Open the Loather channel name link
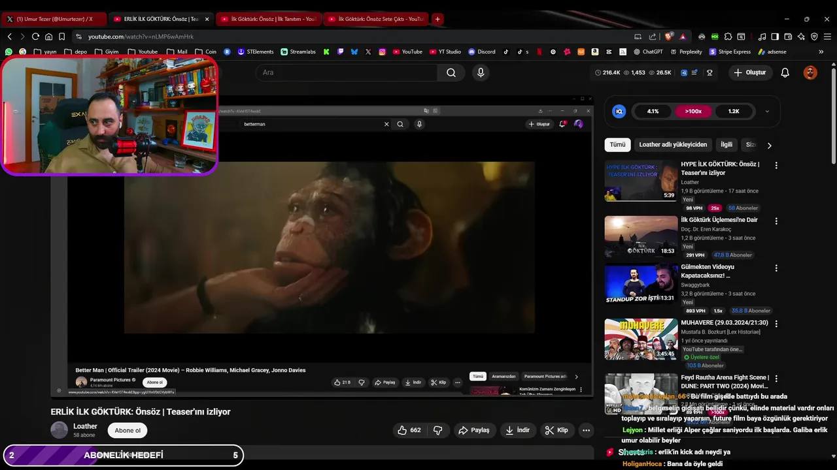The height and width of the screenshot is (470, 837). (x=85, y=426)
